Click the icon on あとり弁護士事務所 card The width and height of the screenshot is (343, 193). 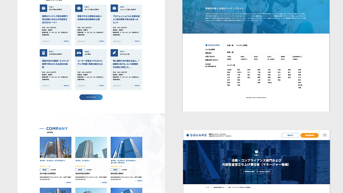click(x=79, y=8)
